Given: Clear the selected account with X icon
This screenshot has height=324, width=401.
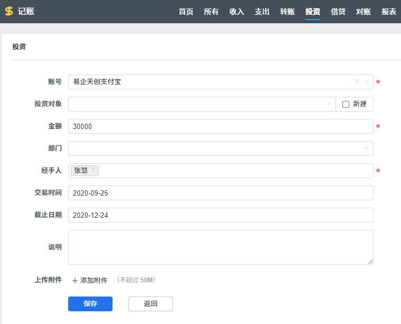Looking at the screenshot, I should pyautogui.click(x=357, y=82).
